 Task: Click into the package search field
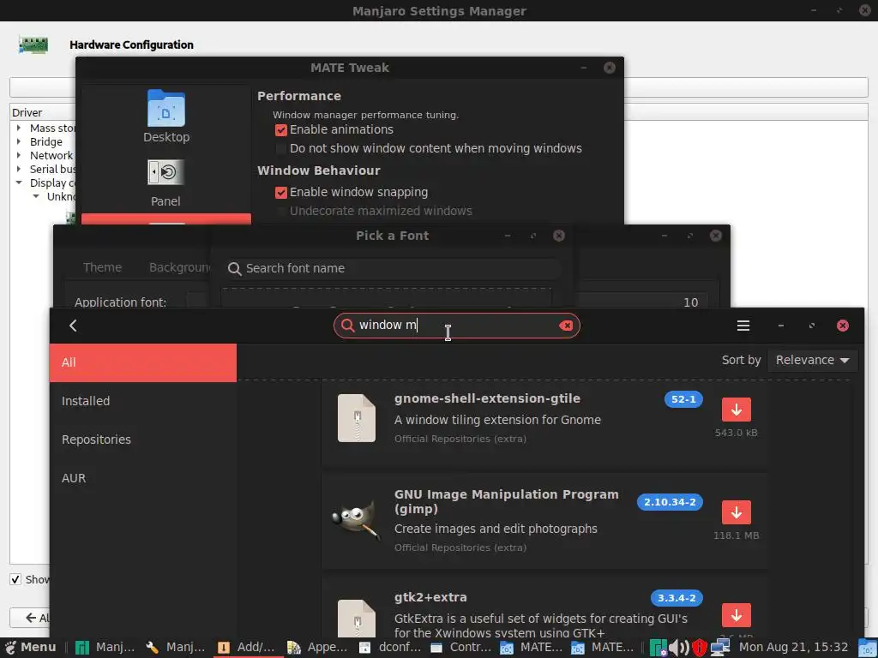(x=456, y=326)
